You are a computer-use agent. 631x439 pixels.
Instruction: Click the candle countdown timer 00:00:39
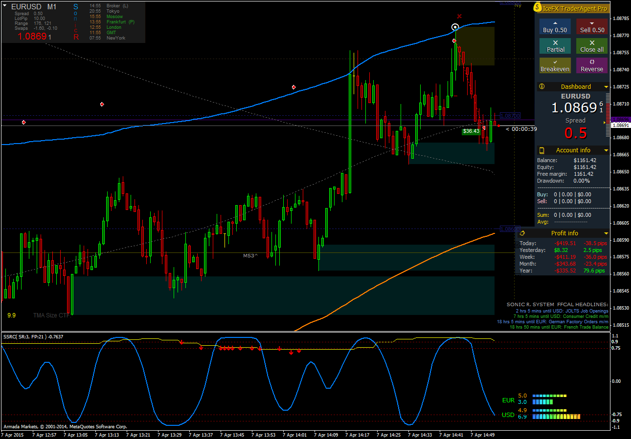pyautogui.click(x=521, y=129)
